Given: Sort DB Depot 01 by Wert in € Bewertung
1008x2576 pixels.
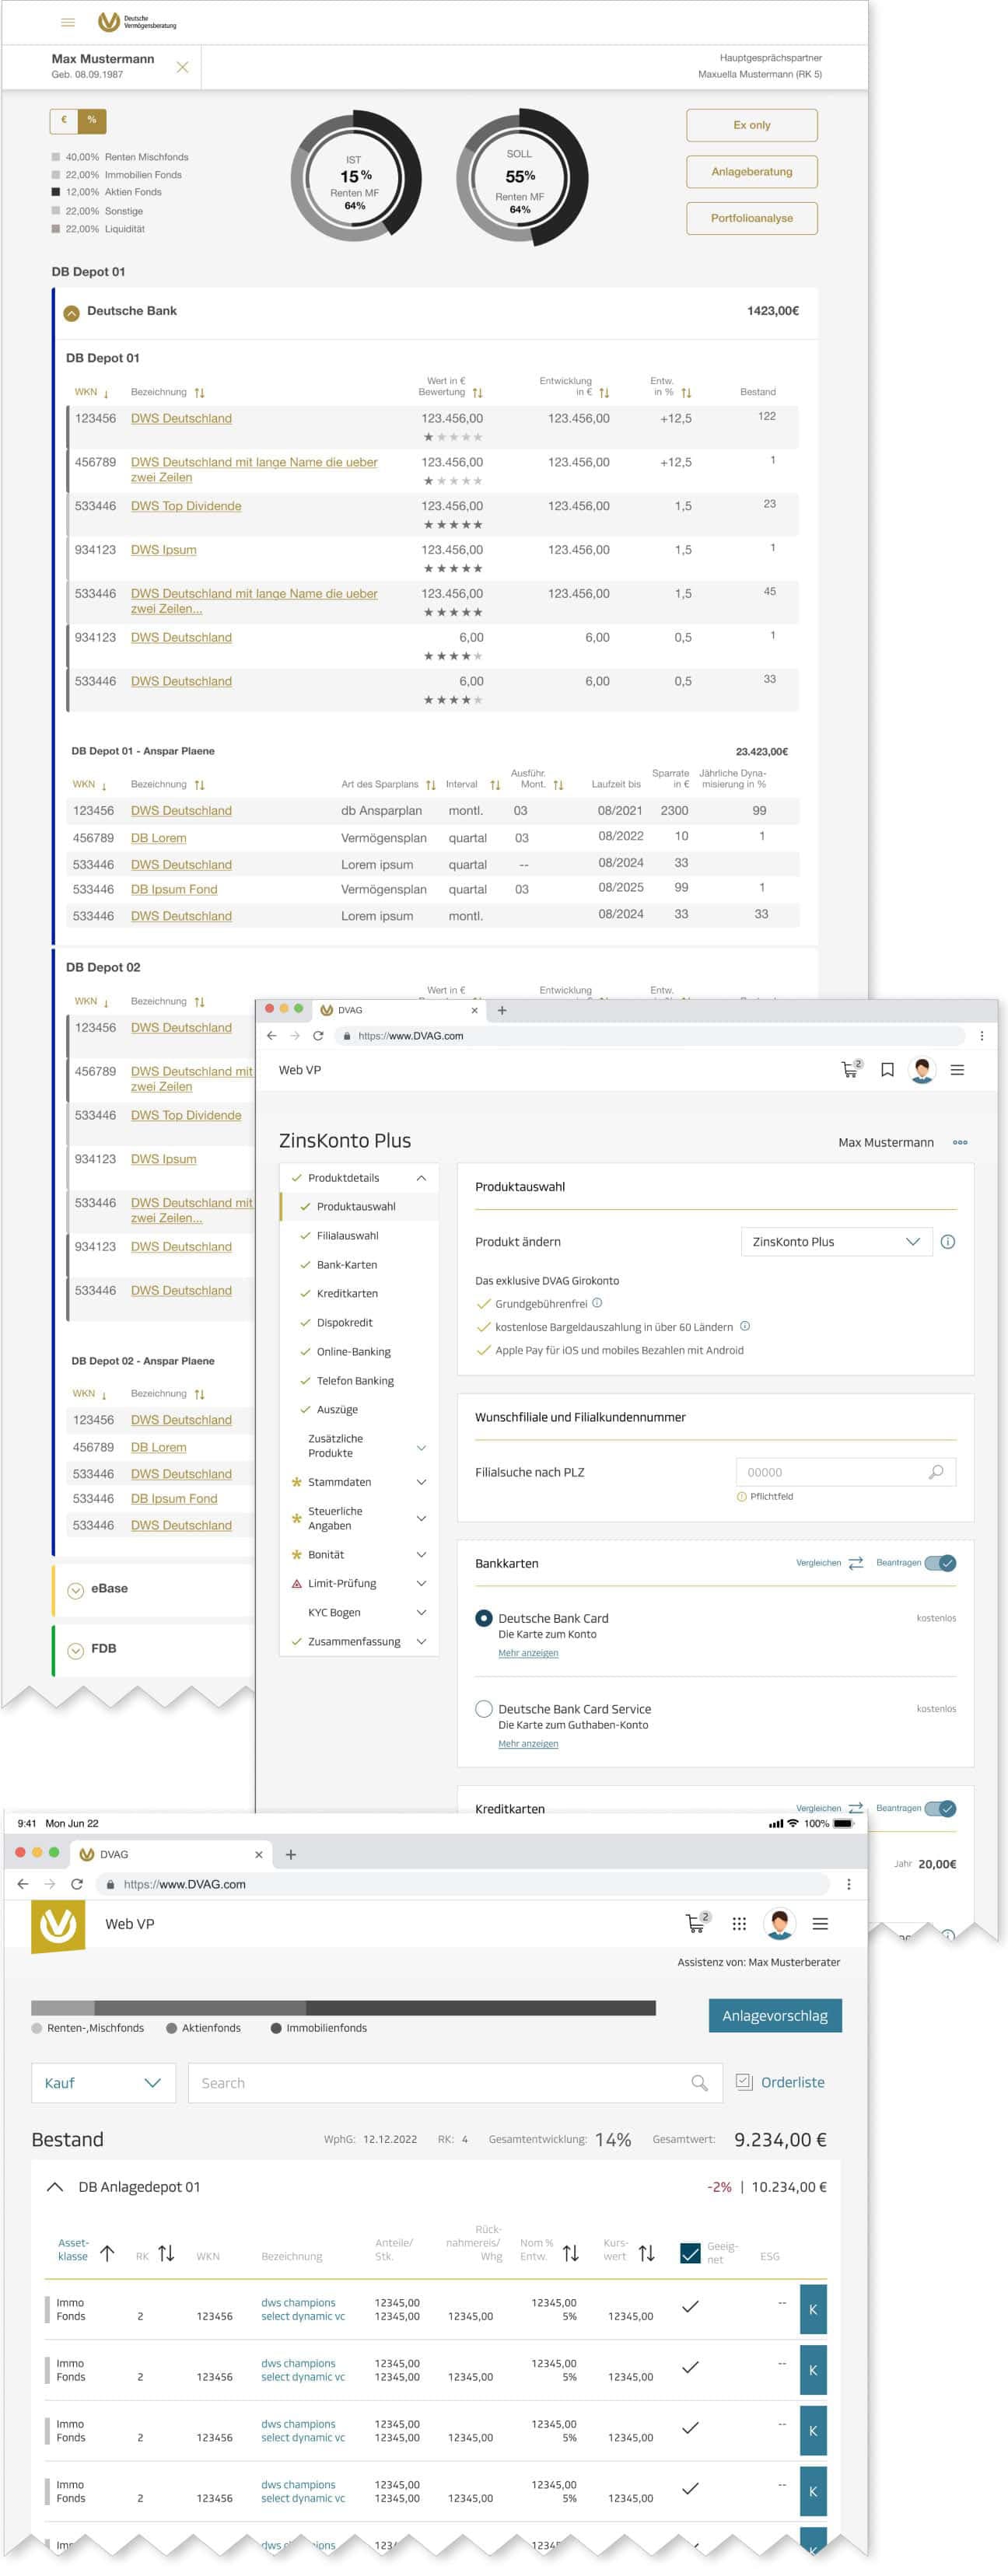Looking at the screenshot, I should click(x=477, y=392).
